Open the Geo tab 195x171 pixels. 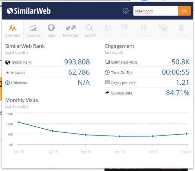[x=51, y=31]
